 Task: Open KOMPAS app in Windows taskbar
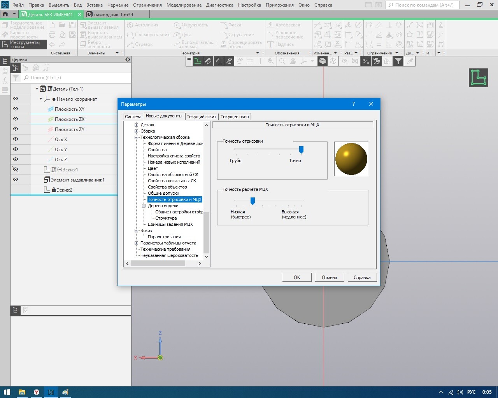pyautogui.click(x=51, y=392)
